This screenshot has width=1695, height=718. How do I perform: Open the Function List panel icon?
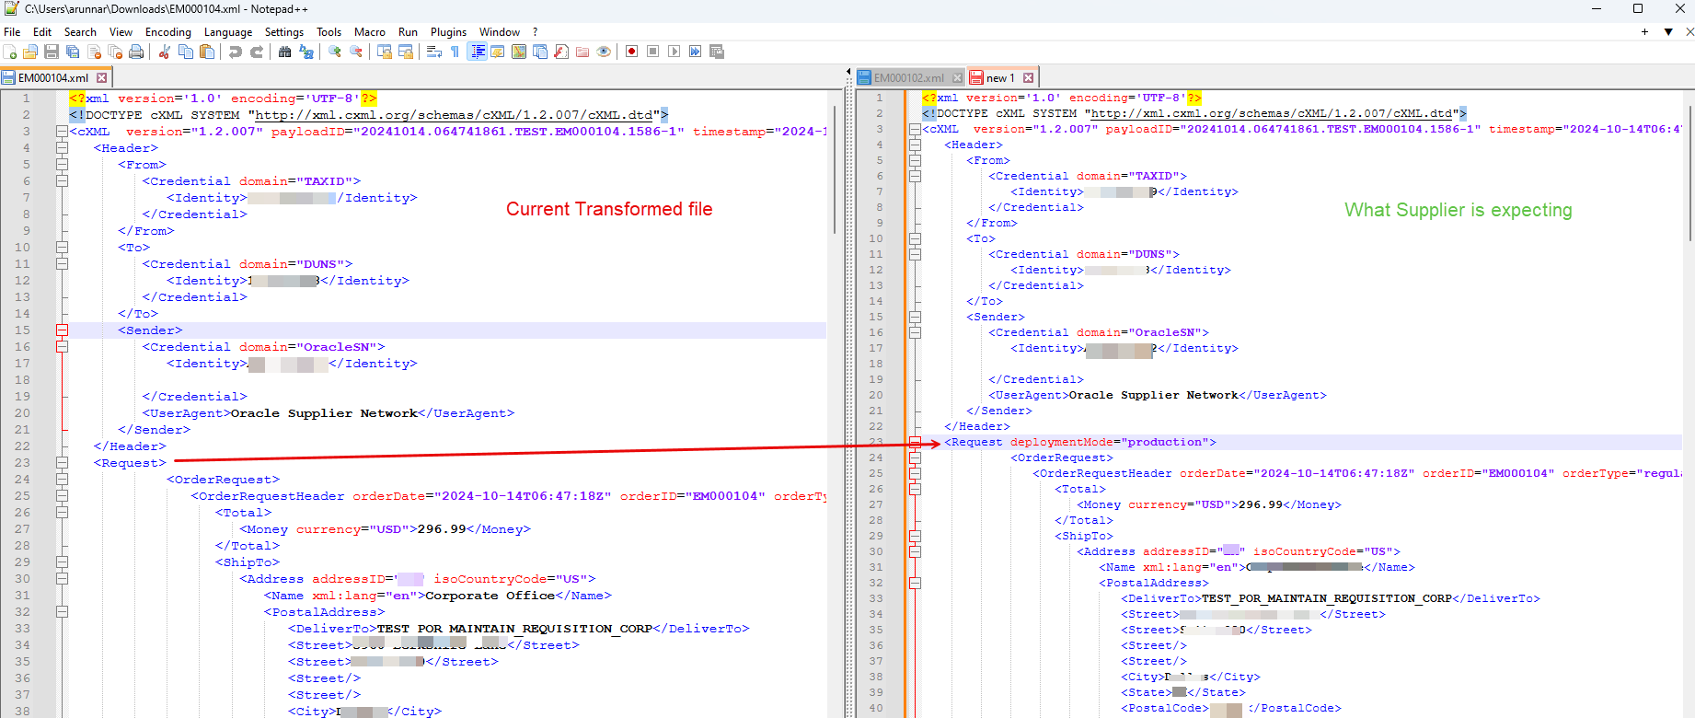(x=561, y=52)
